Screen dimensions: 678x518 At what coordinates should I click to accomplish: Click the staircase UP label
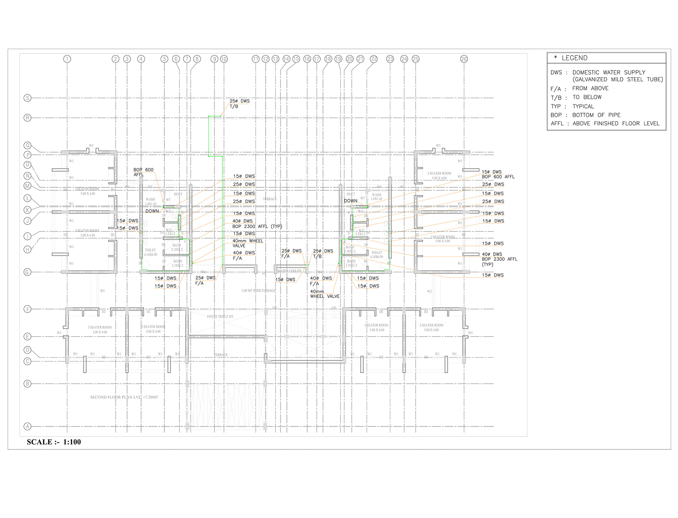click(x=333, y=308)
